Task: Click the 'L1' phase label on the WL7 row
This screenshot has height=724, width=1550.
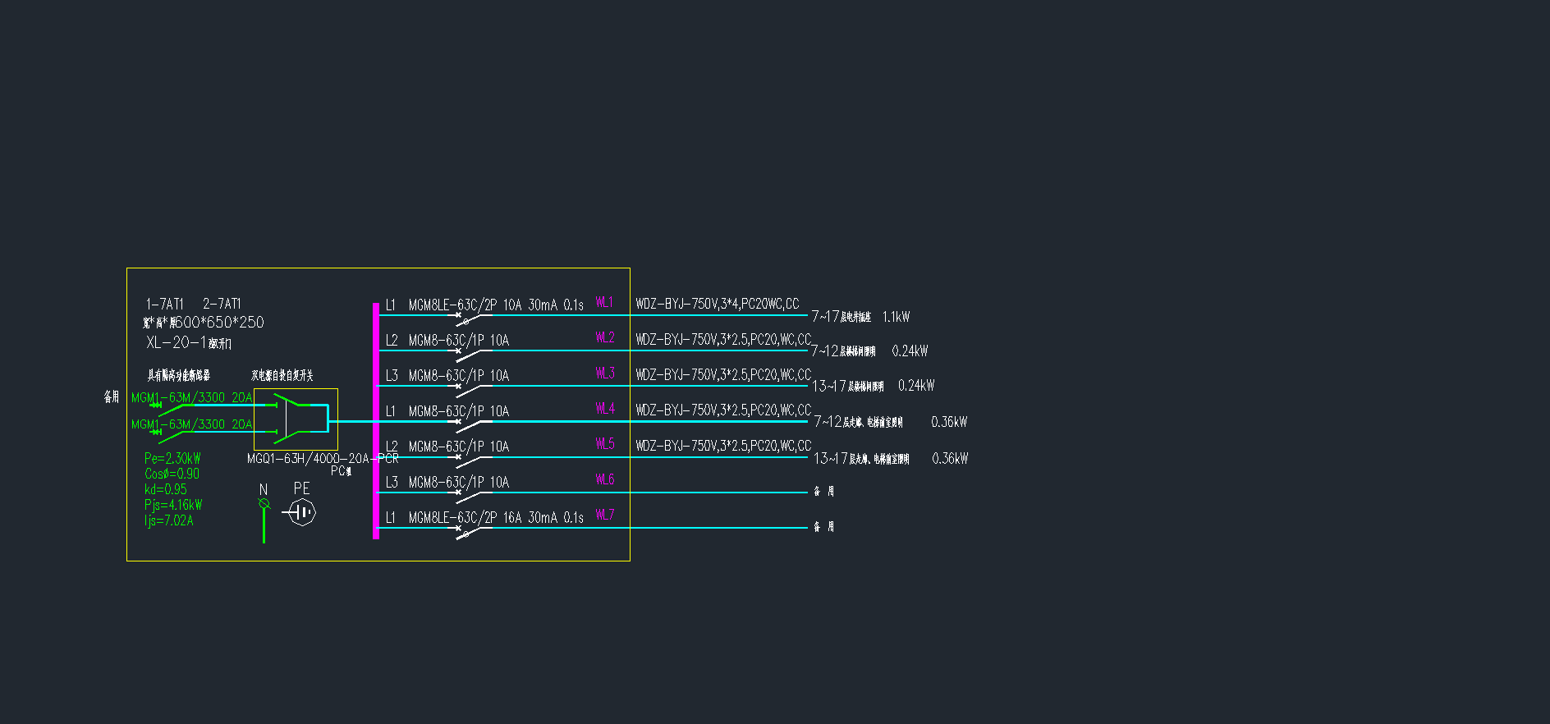Action: click(391, 517)
